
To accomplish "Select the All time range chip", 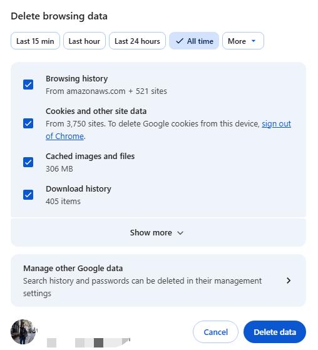I will pyautogui.click(x=194, y=41).
